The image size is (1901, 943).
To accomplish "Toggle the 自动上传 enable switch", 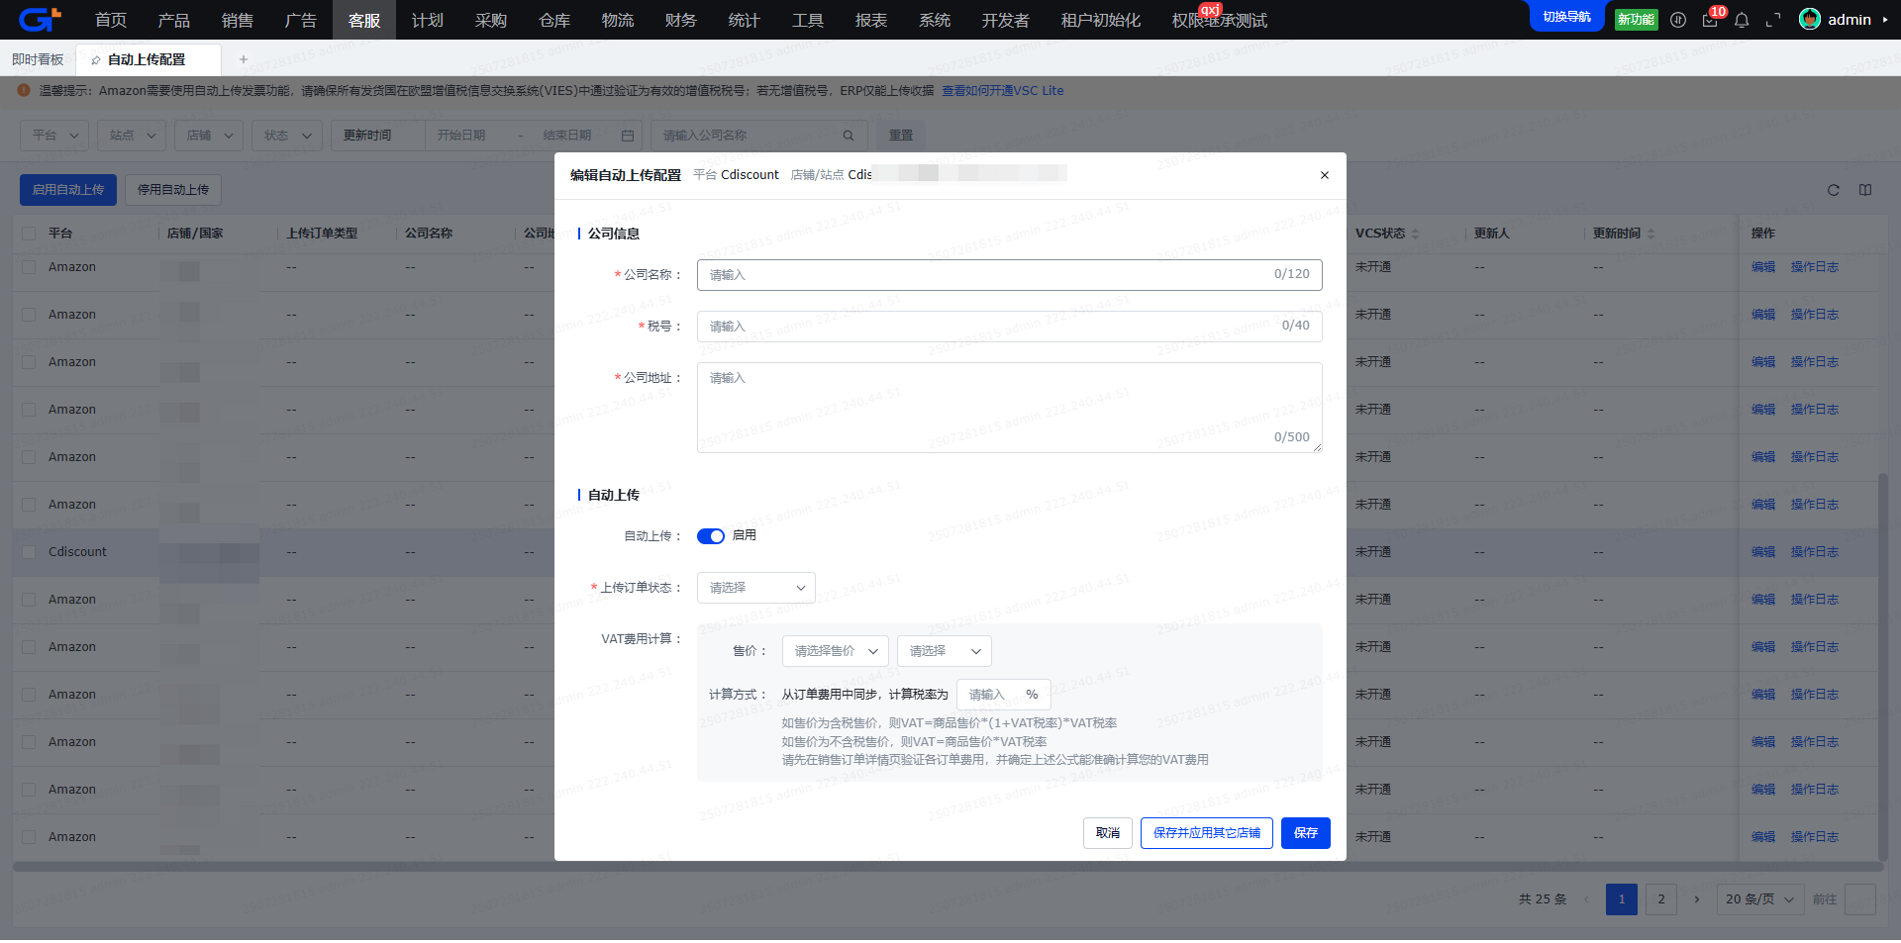I will click(711, 536).
